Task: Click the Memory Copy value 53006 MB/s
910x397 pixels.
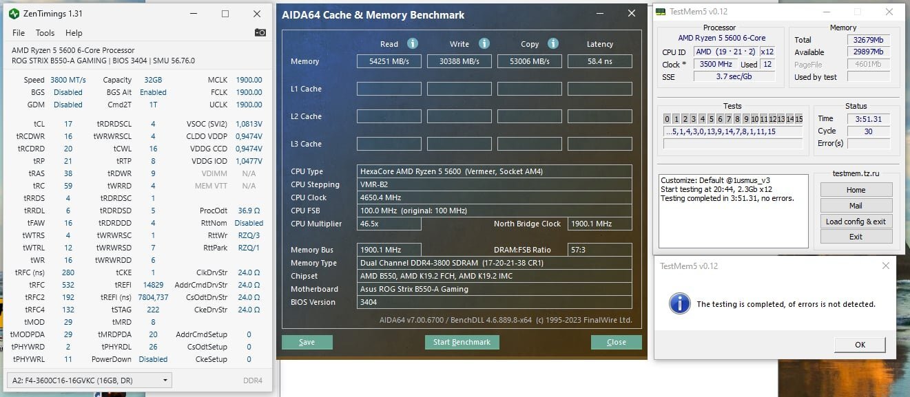Action: coord(530,61)
